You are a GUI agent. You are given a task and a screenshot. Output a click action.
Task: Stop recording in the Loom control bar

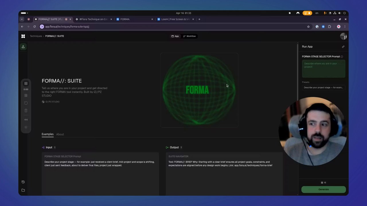26,83
